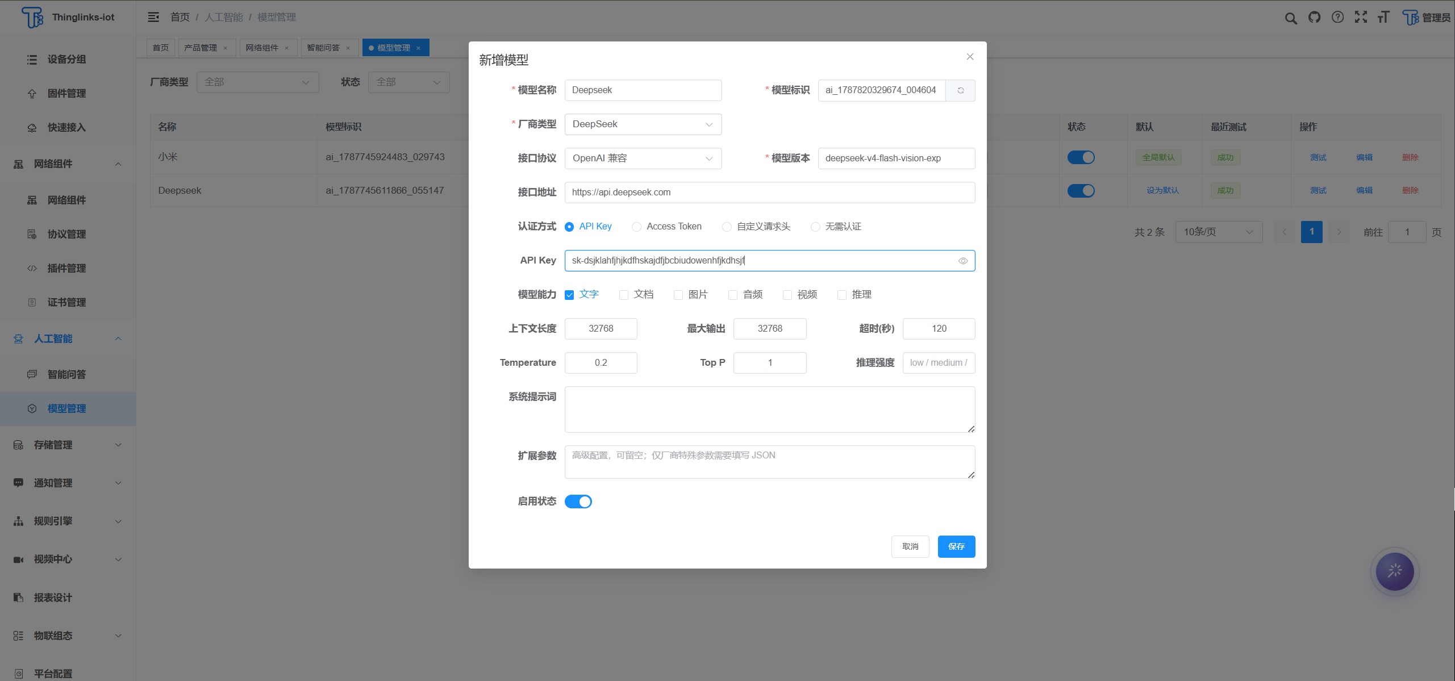
Task: Toggle the 小米 row status switch
Action: (x=1081, y=157)
